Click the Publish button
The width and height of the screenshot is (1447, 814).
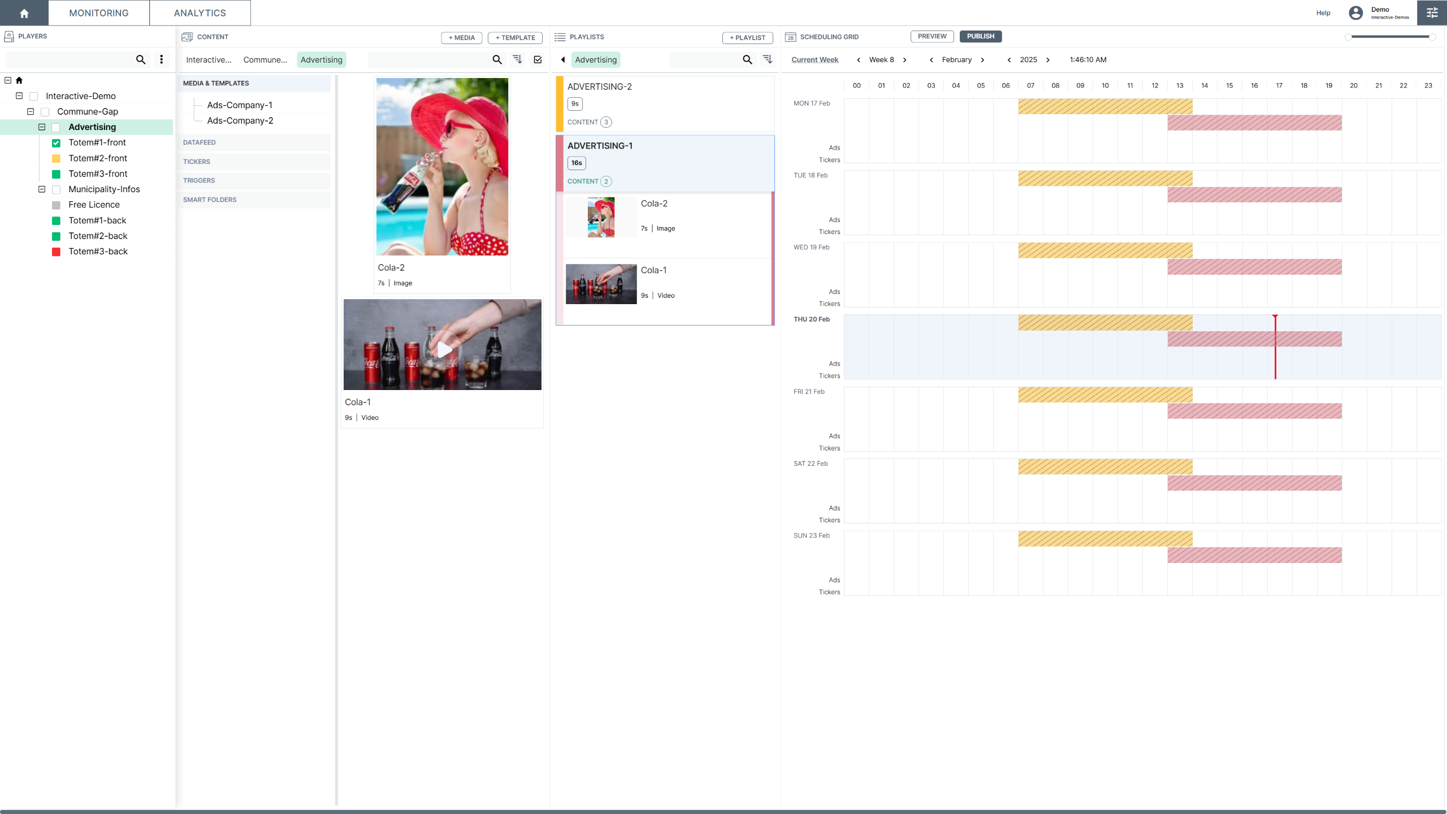(980, 36)
